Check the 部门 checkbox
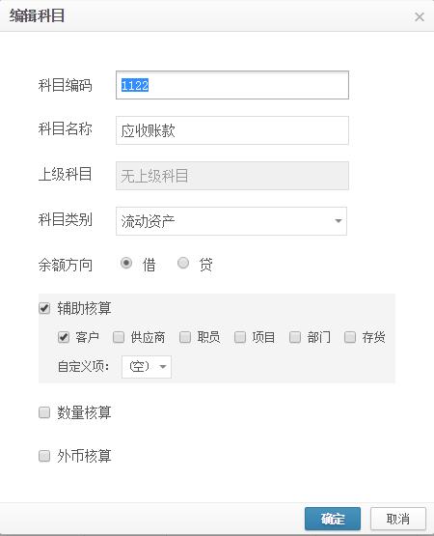Image resolution: width=434 pixels, height=536 pixels. pyautogui.click(x=295, y=337)
